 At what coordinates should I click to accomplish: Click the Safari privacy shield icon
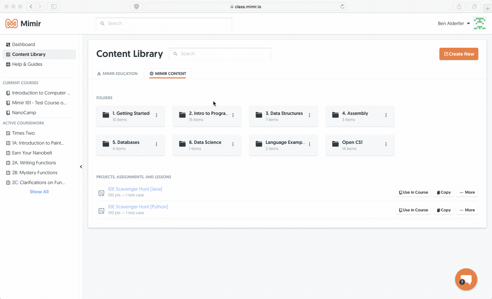coord(136,6)
